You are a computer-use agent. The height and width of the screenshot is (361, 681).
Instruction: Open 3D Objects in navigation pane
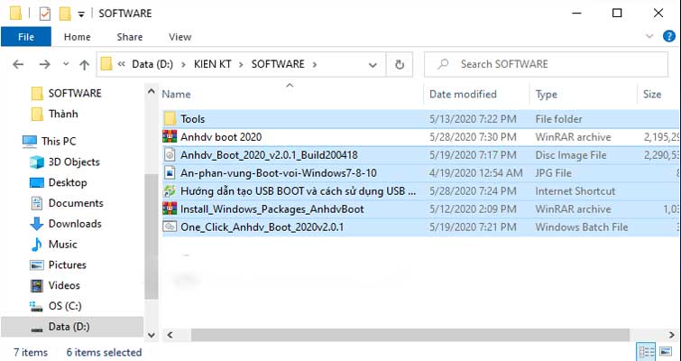pyautogui.click(x=74, y=162)
